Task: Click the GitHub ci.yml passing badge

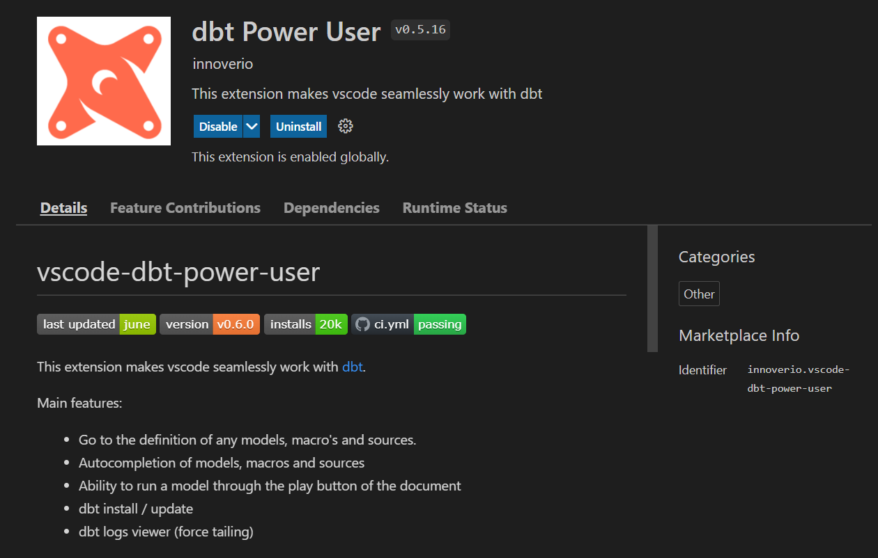Action: click(x=408, y=324)
